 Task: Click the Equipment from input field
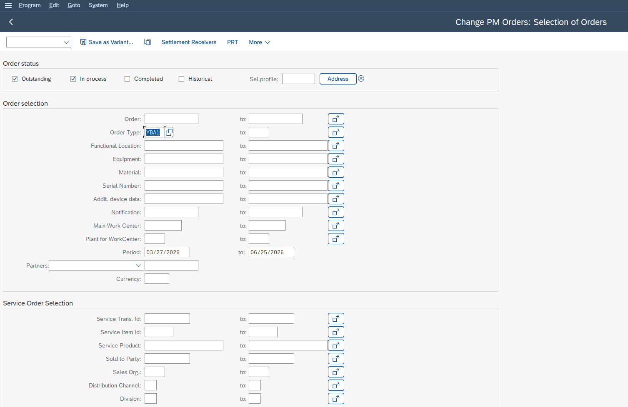pos(184,159)
